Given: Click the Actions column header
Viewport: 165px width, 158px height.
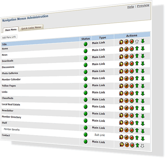Looking at the screenshot, I should (132, 36).
